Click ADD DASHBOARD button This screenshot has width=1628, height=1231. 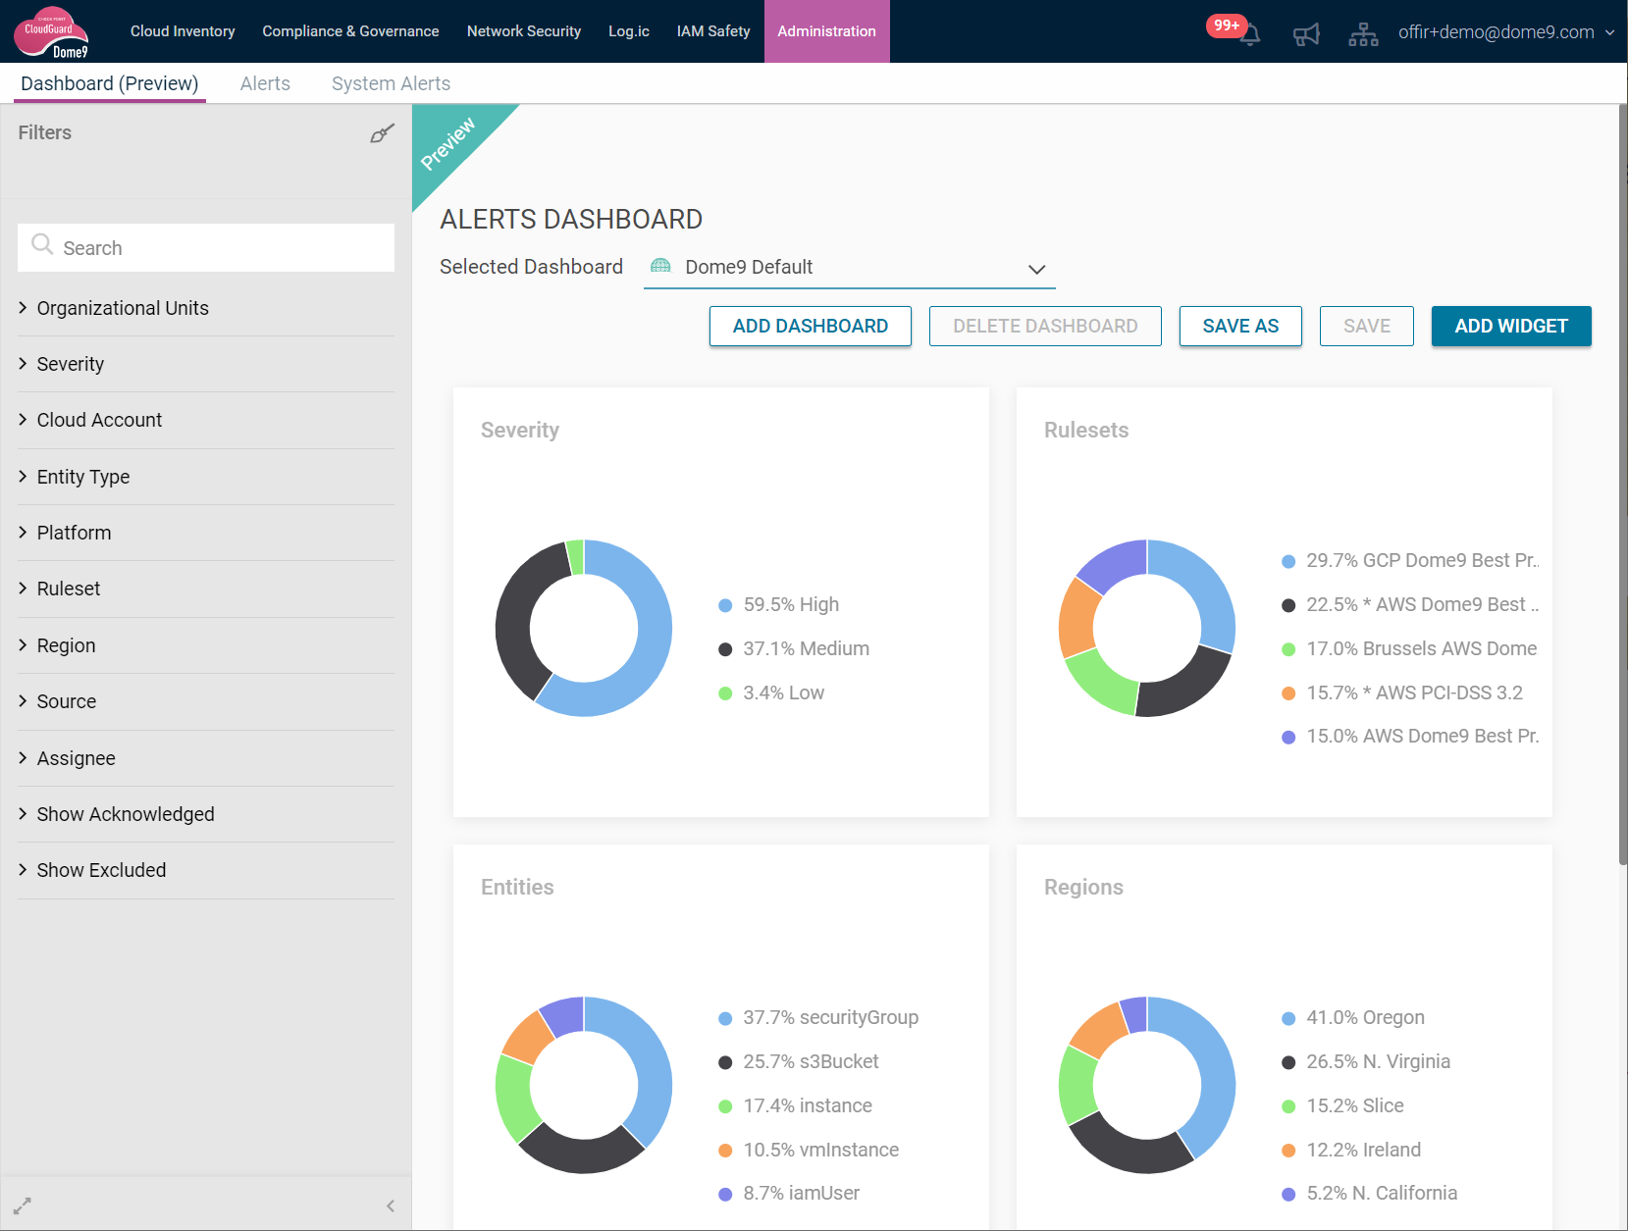[811, 326]
